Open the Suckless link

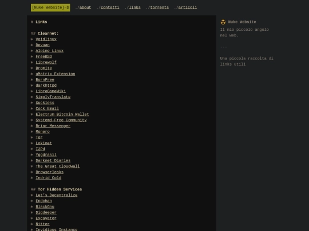tap(45, 103)
